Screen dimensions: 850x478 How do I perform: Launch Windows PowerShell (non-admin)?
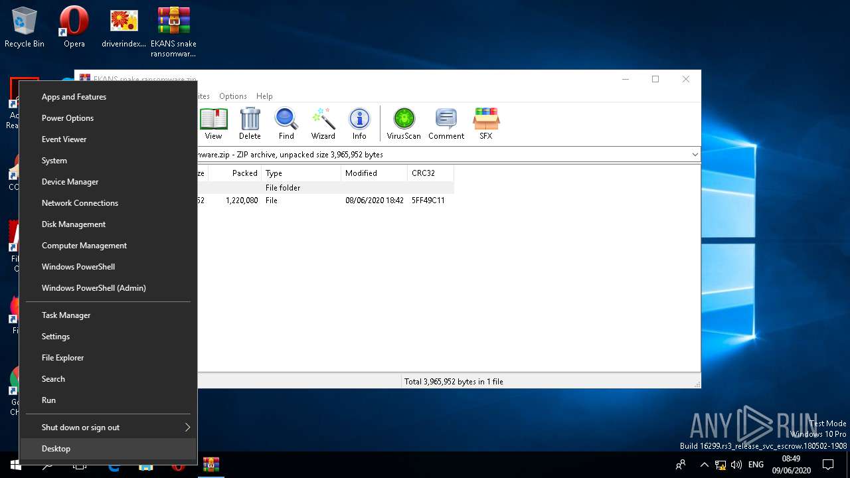(108, 267)
